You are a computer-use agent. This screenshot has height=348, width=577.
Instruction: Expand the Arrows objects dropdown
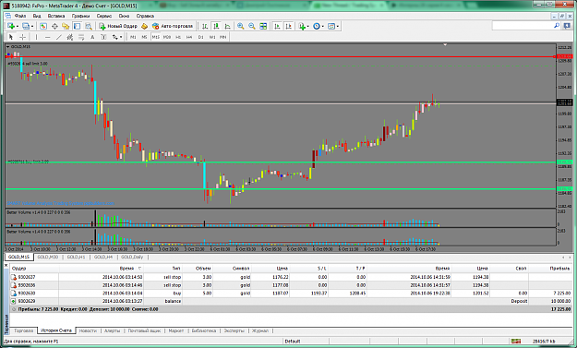(121, 37)
